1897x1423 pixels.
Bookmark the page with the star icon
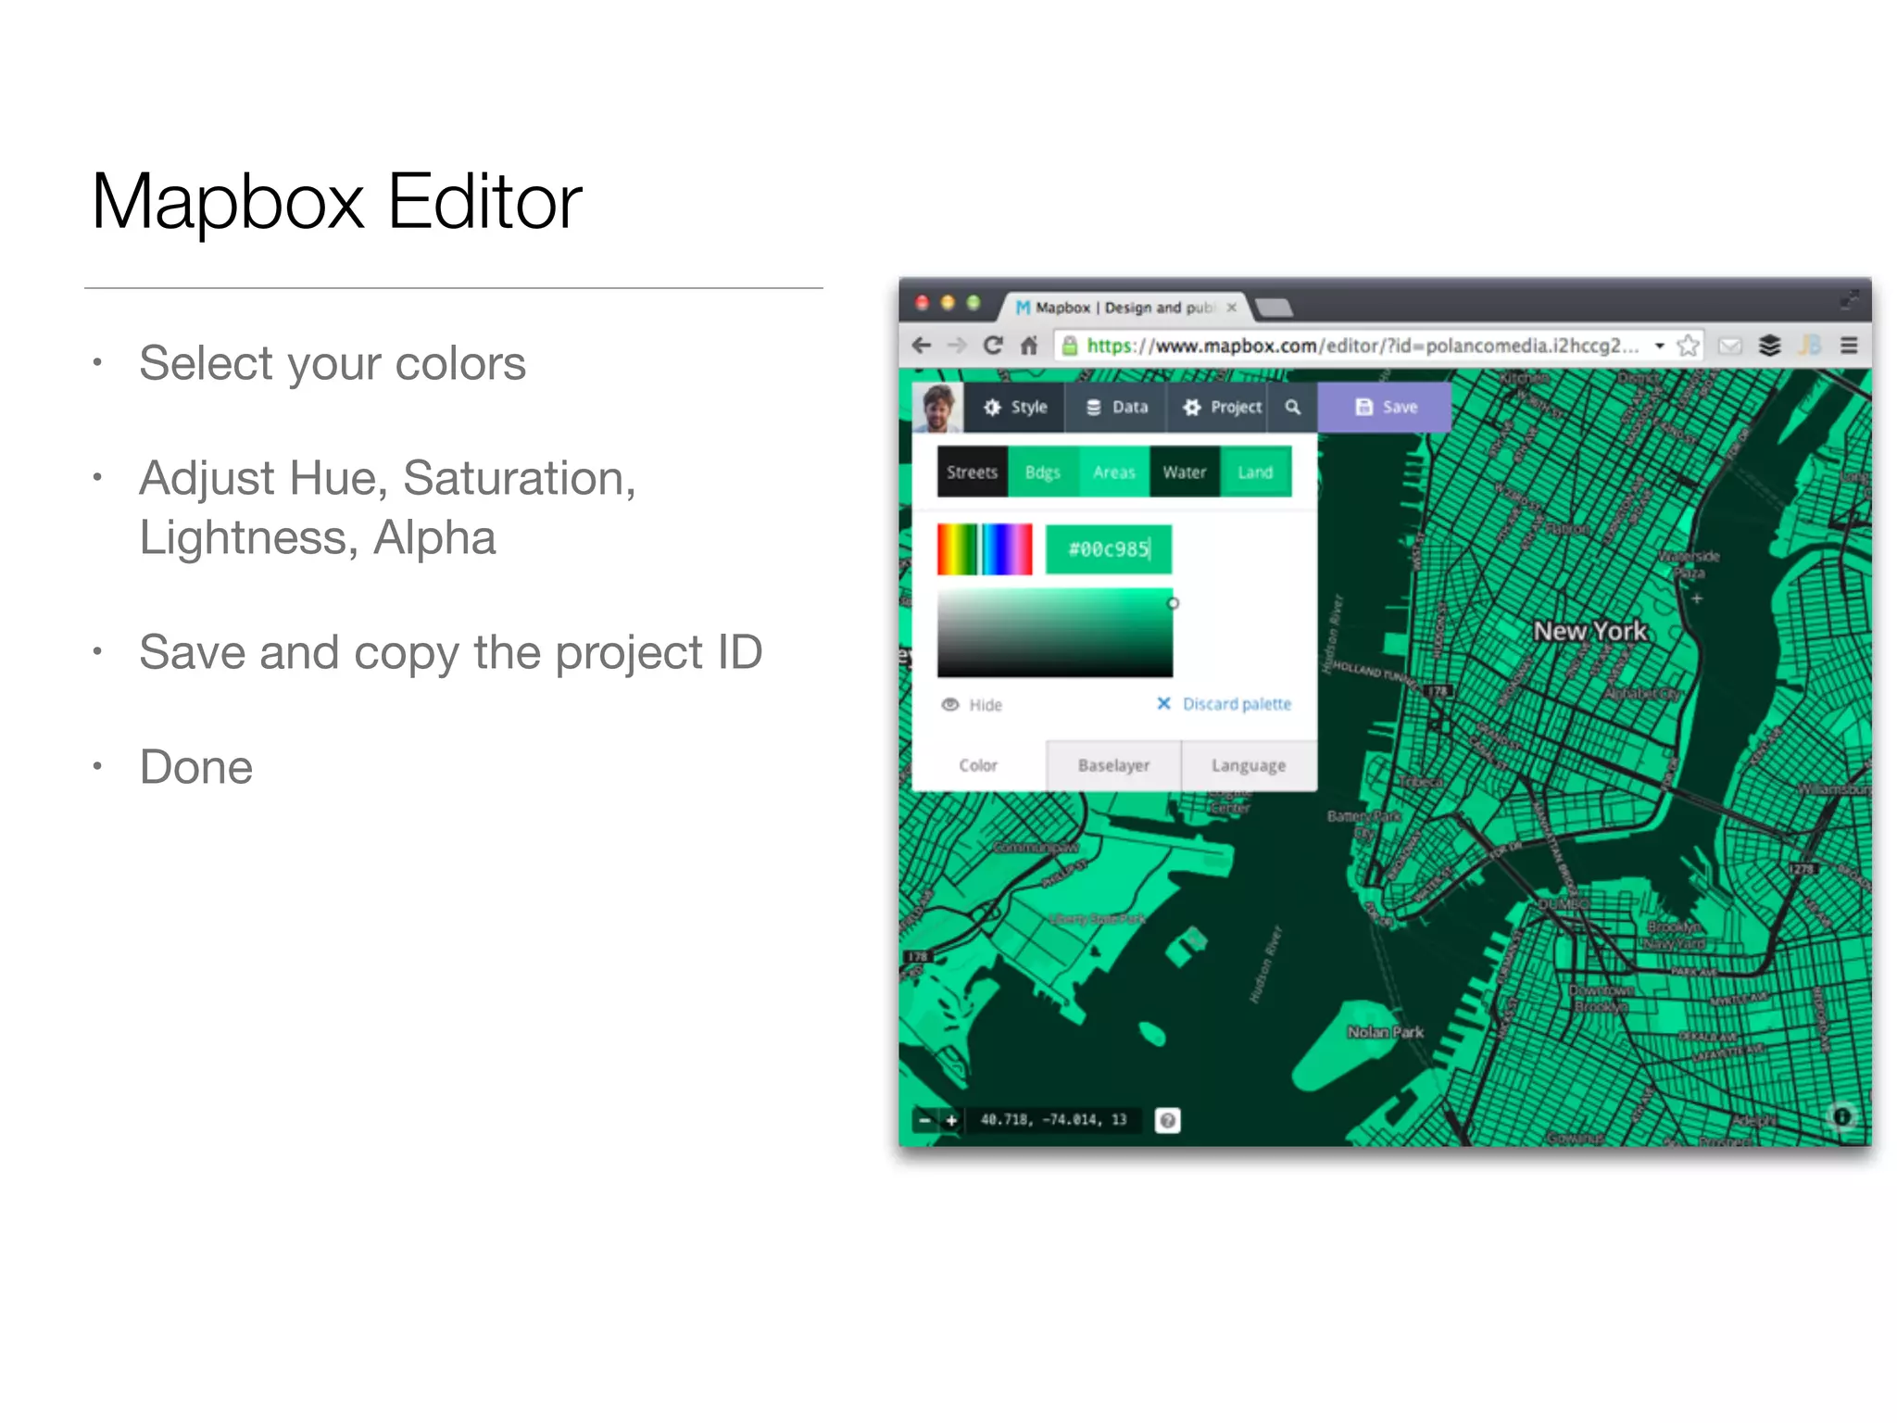click(x=1688, y=346)
